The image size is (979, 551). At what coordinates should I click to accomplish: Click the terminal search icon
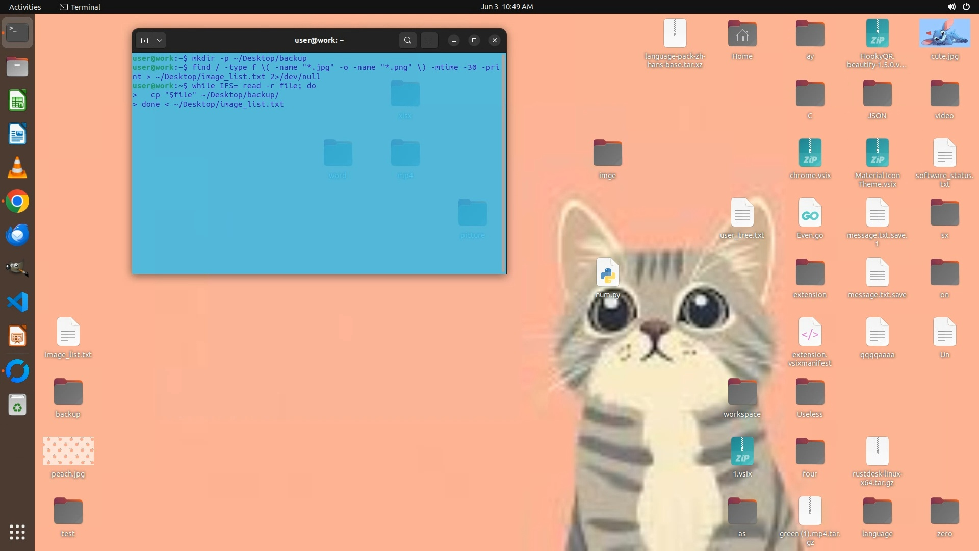407,40
